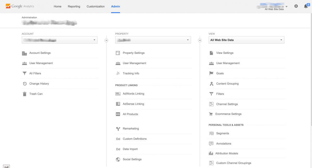
Task: Expand the Property selector dropdown
Action: [153, 40]
